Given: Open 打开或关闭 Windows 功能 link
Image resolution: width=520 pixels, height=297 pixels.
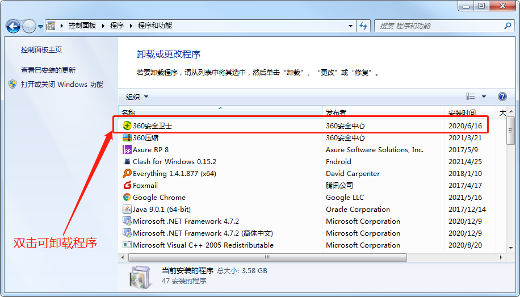Looking at the screenshot, I should click(x=62, y=85).
